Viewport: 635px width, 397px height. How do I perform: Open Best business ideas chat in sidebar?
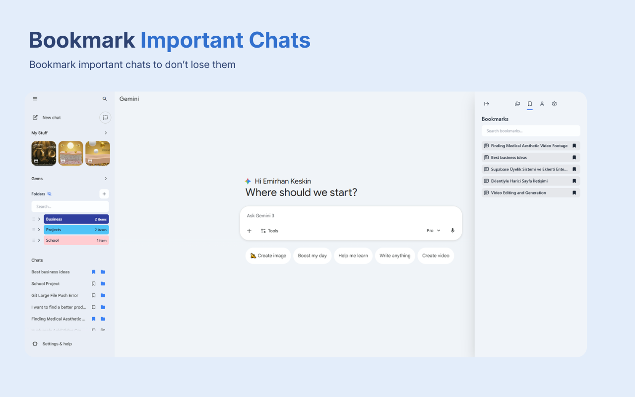click(51, 272)
